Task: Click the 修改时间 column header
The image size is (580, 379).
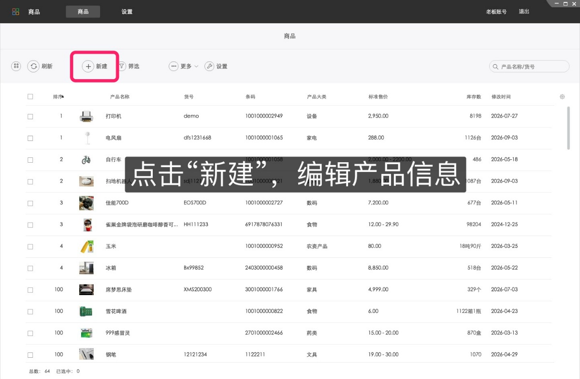Action: coord(501,97)
